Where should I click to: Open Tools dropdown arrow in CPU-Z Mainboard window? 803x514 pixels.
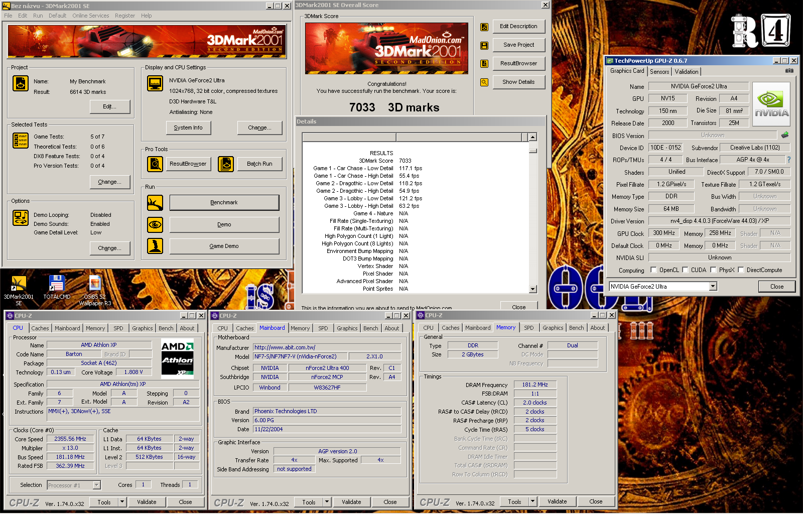click(x=327, y=502)
